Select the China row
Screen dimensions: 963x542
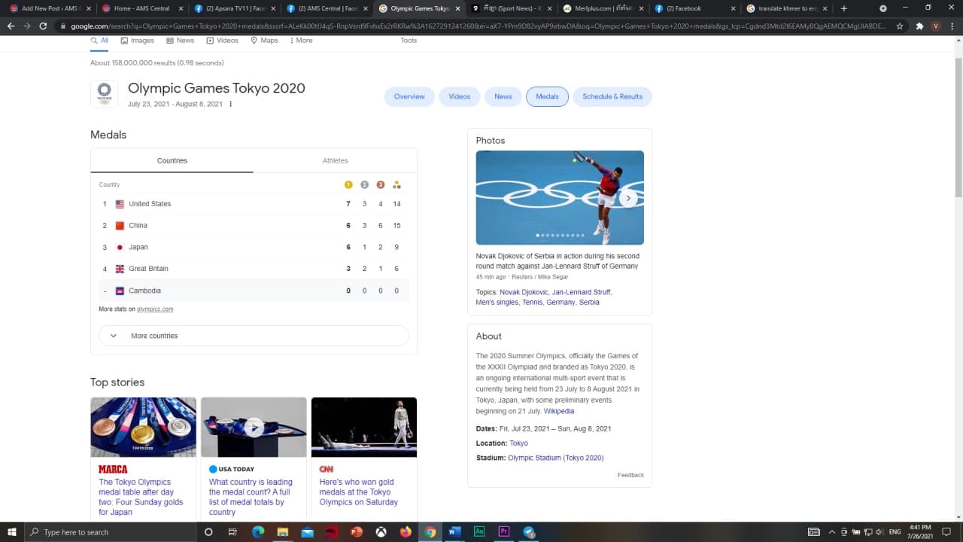[x=254, y=225]
